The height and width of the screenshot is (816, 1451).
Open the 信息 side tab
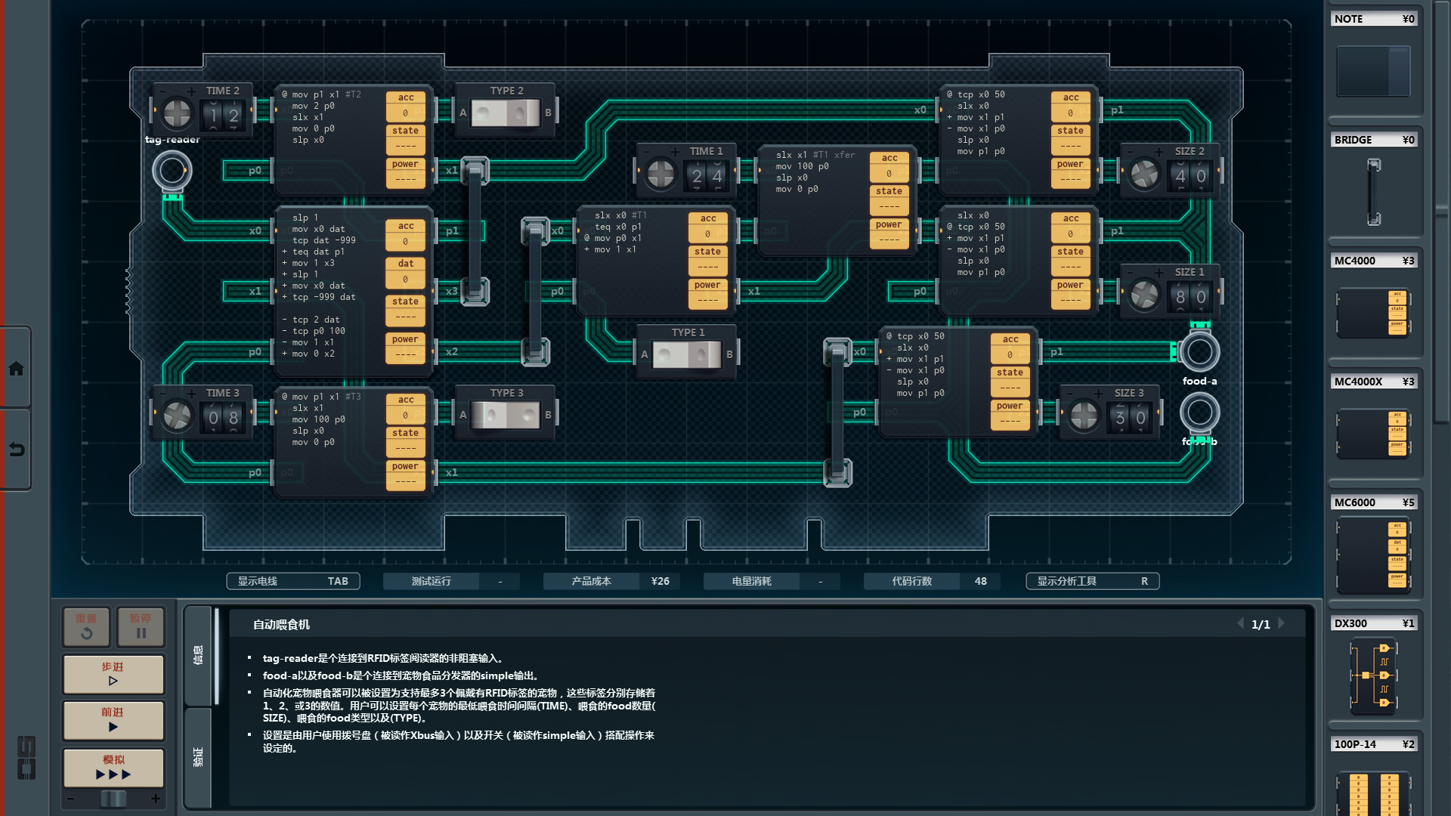tap(198, 654)
